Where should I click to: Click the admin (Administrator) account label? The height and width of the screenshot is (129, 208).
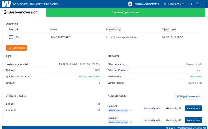[x=147, y=4]
